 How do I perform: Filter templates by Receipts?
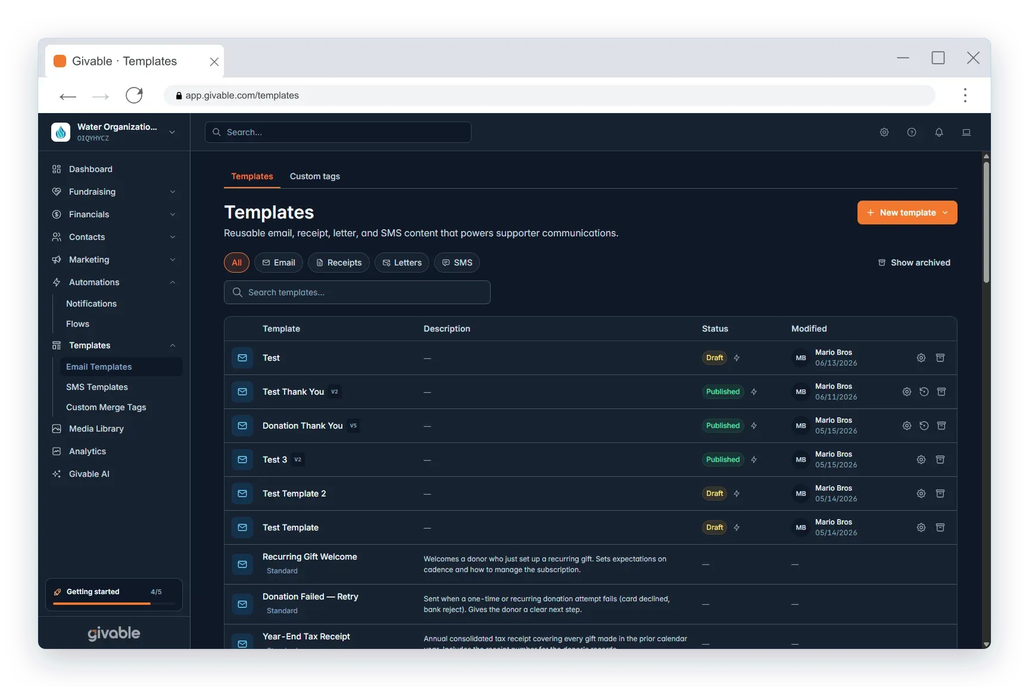pos(339,263)
